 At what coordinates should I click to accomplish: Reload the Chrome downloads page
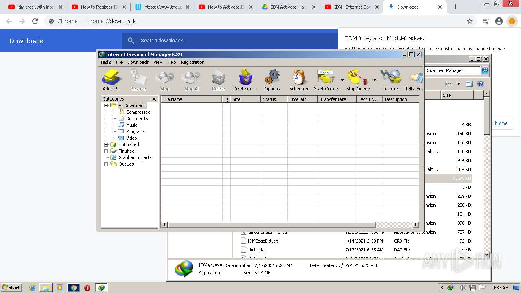click(x=35, y=21)
